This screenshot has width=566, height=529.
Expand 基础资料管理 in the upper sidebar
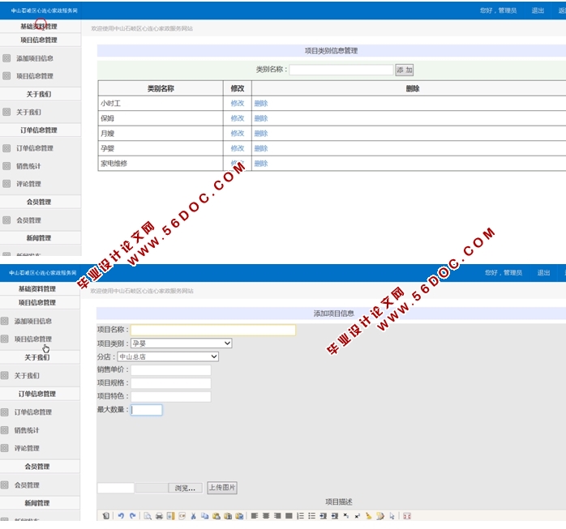coord(39,26)
